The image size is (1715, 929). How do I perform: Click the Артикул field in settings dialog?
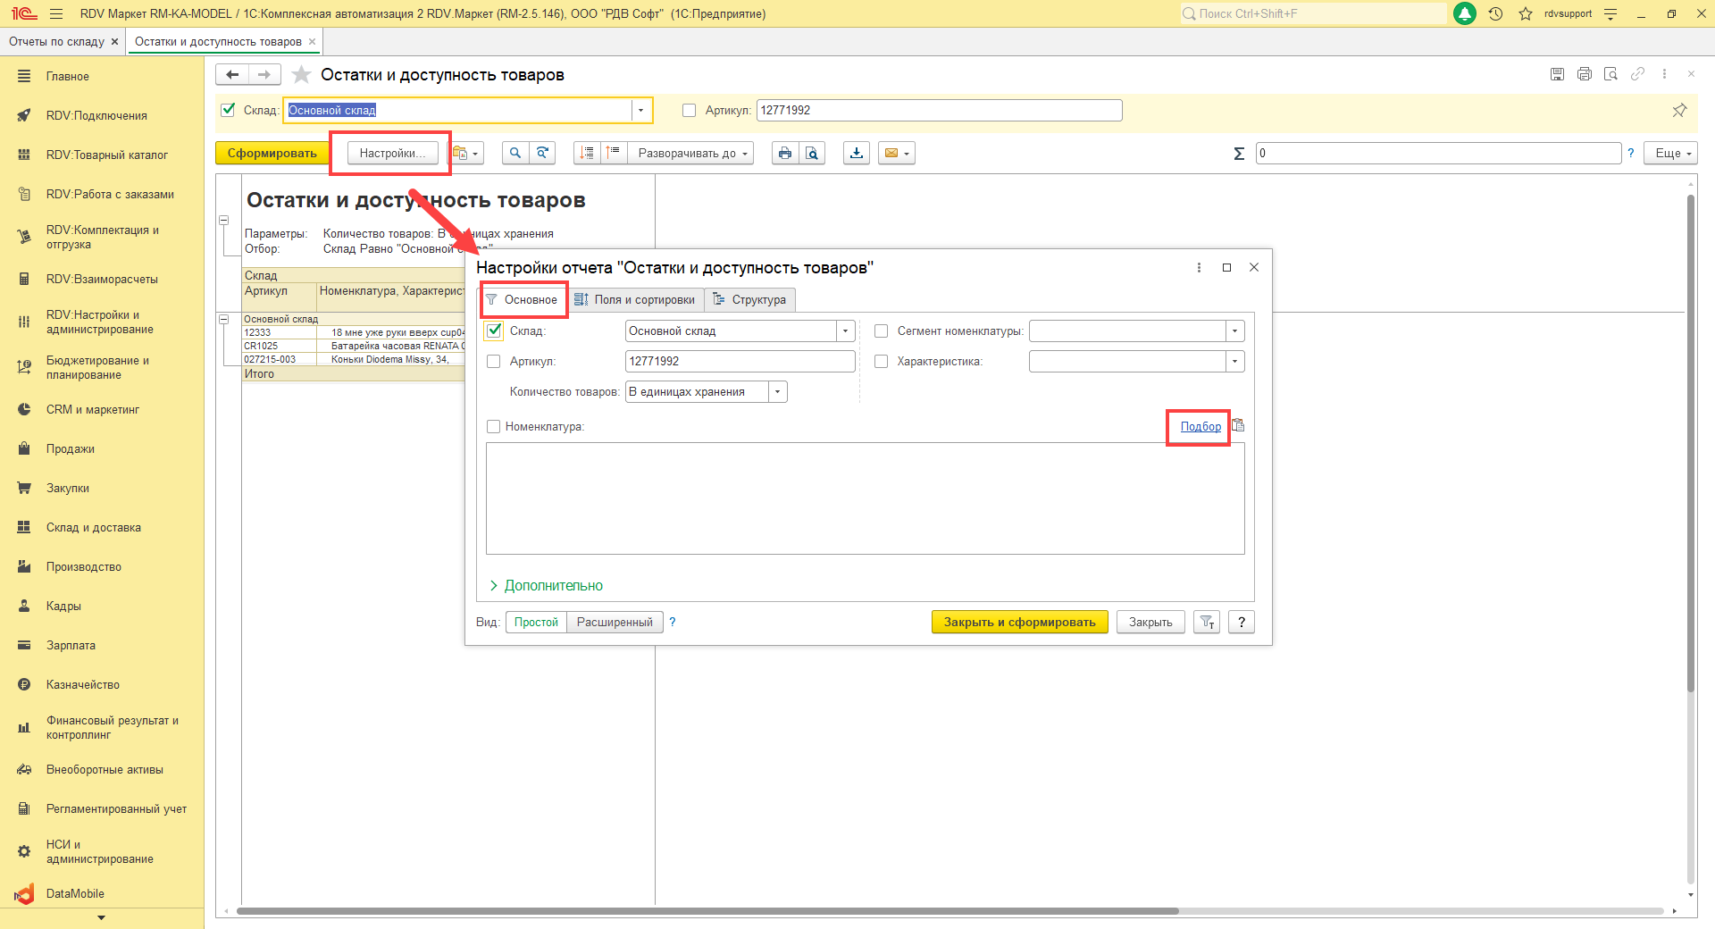point(740,362)
